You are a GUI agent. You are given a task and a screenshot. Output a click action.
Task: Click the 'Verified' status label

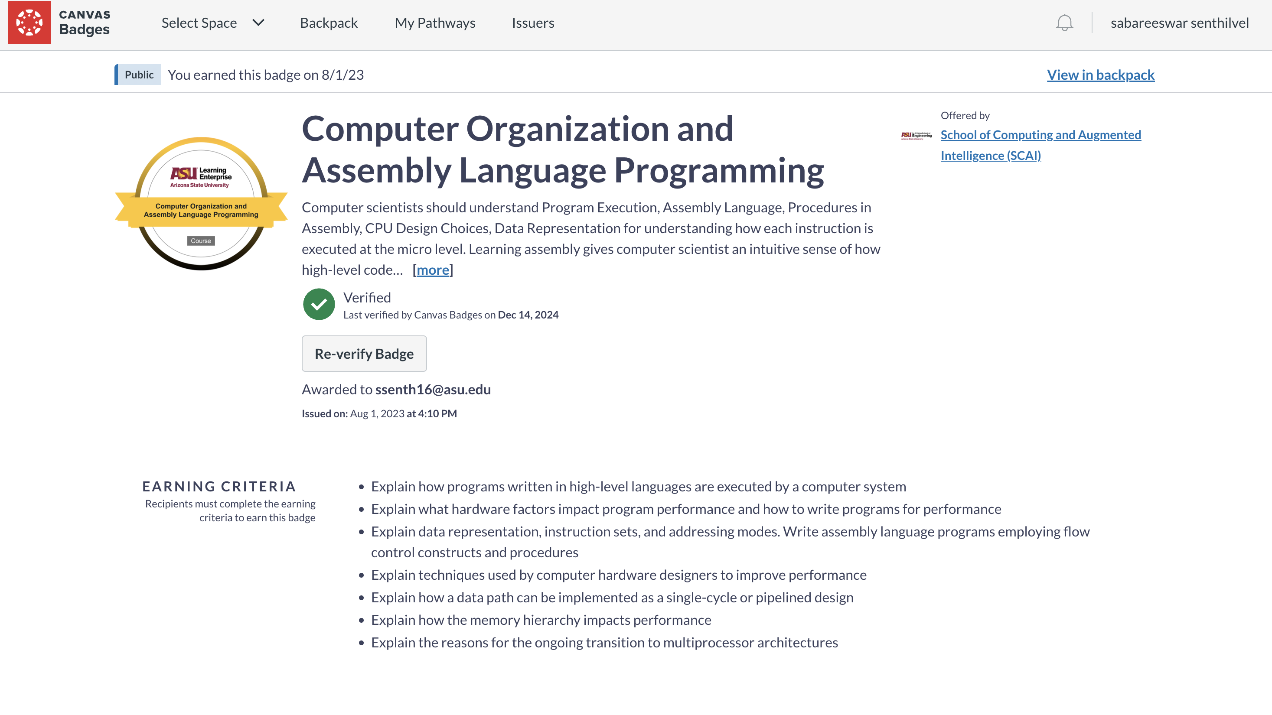[x=367, y=298]
